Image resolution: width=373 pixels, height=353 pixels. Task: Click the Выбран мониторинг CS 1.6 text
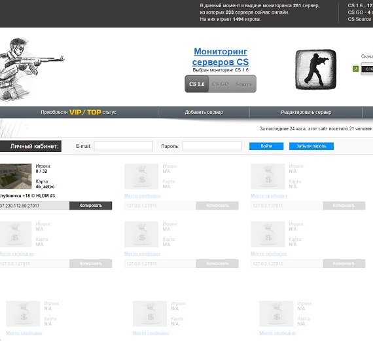221,70
